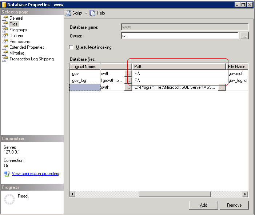The width and height of the screenshot is (255, 215).
Task: Browse path for the new database file
Action: point(222,88)
